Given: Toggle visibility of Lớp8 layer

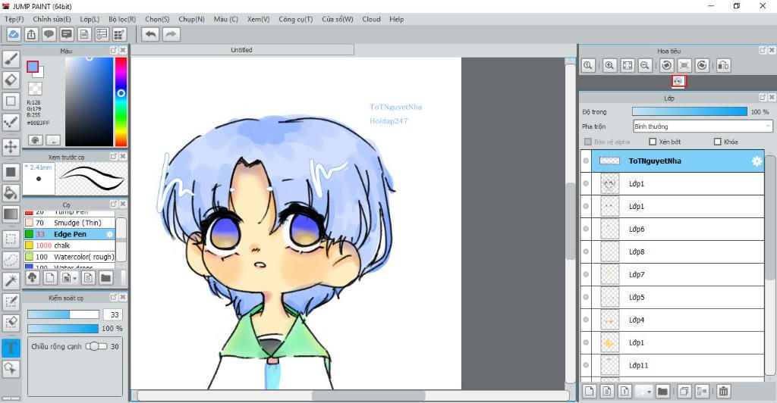Looking at the screenshot, I should point(586,251).
